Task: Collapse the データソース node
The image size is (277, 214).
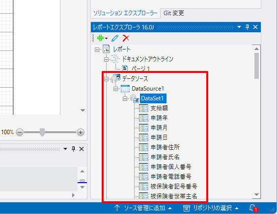Action: (x=106, y=79)
